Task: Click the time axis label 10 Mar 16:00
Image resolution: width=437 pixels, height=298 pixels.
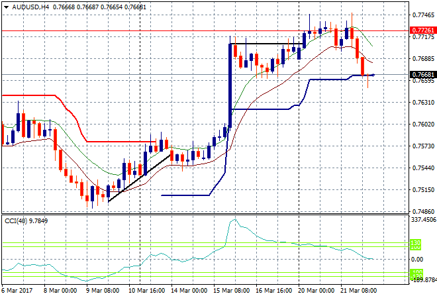Action: [x=146, y=291]
